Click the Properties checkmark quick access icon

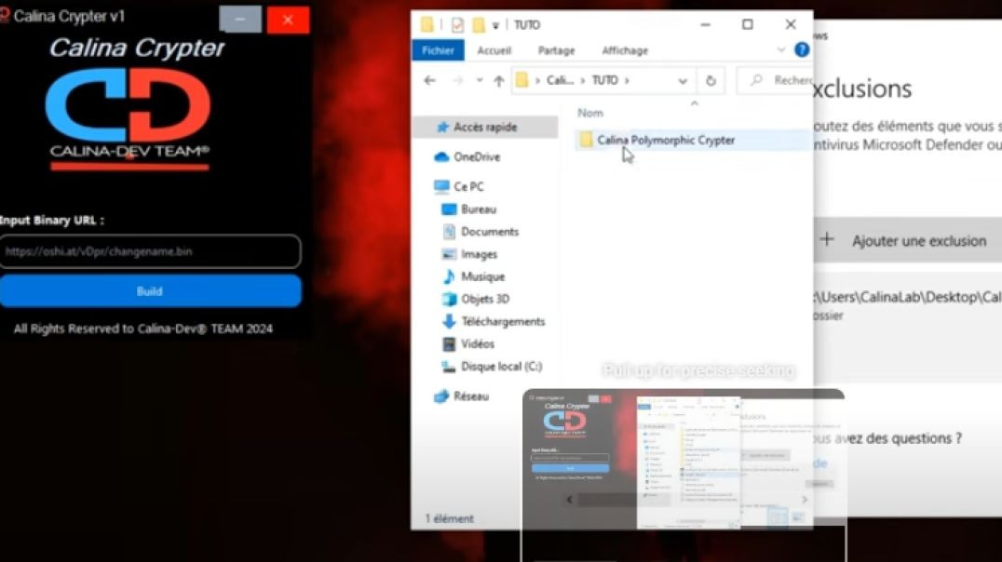click(x=457, y=25)
